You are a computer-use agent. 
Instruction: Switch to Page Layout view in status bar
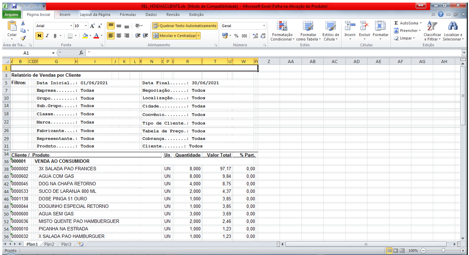(x=396, y=251)
